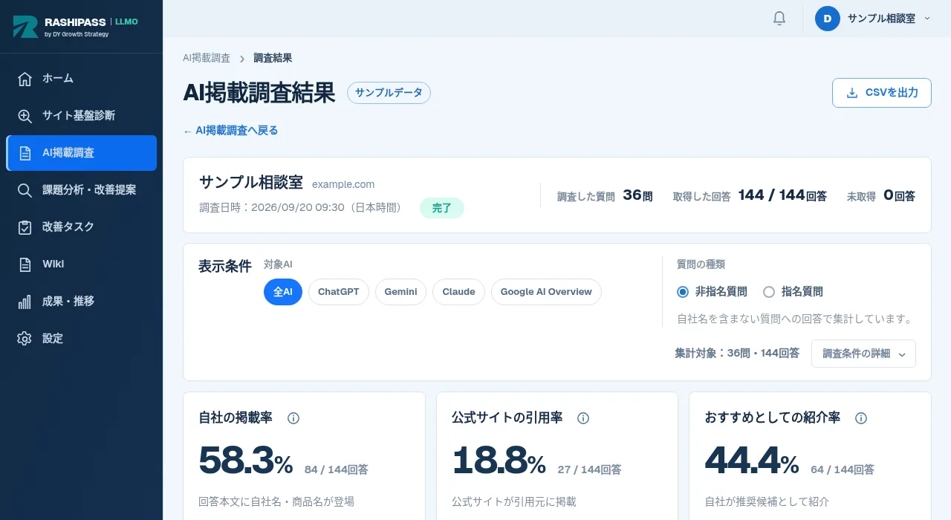The image size is (951, 520).
Task: Filter results by 全AI
Action: (x=283, y=292)
